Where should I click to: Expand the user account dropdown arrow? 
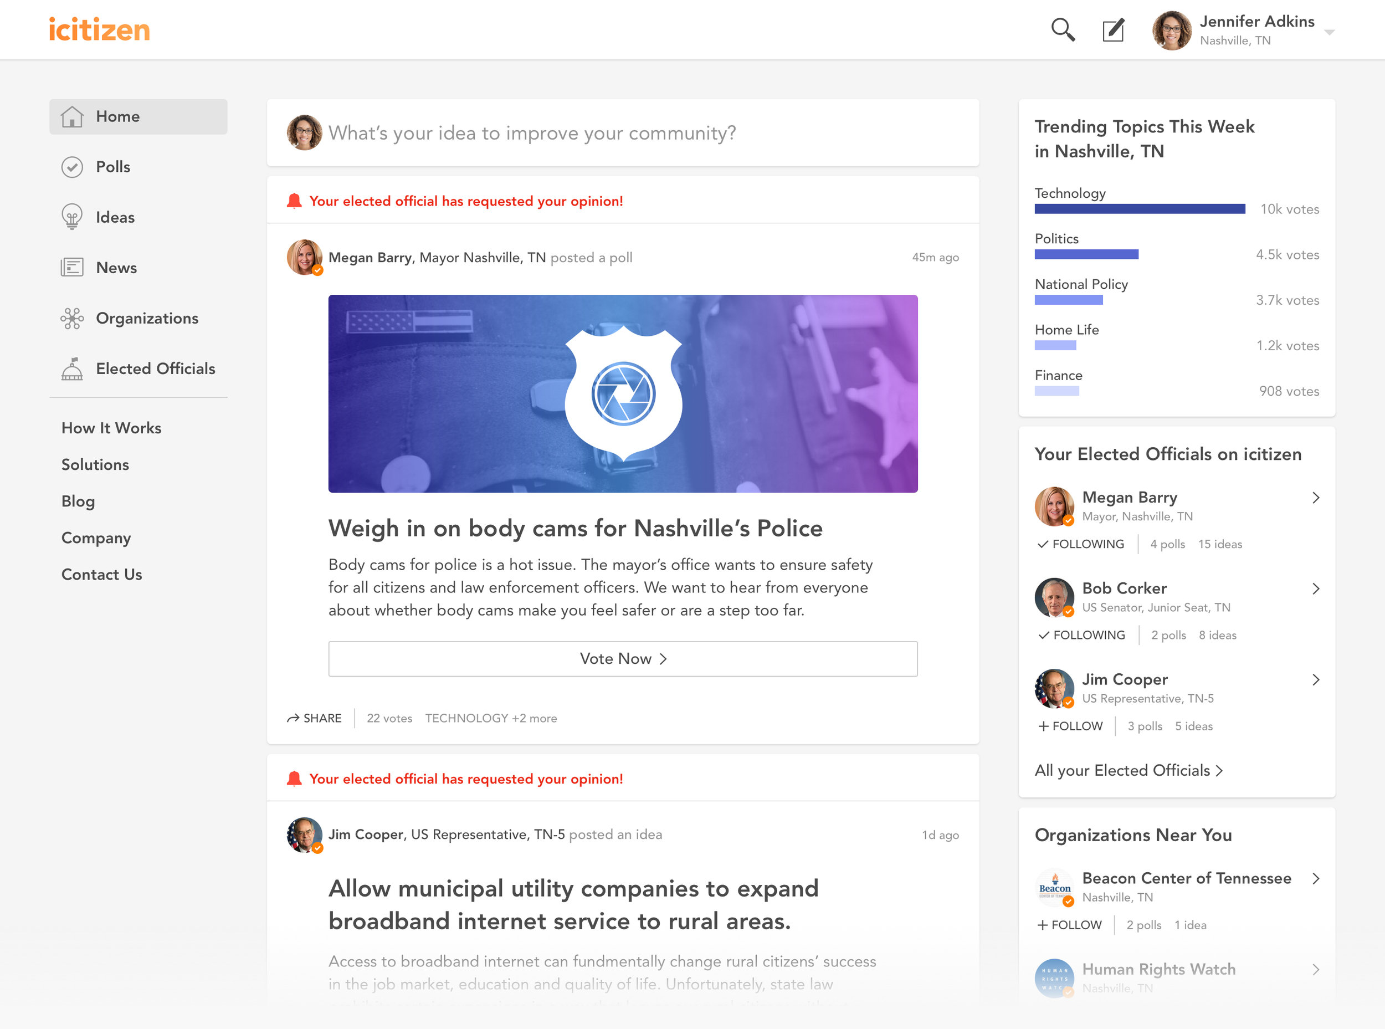coord(1329,32)
